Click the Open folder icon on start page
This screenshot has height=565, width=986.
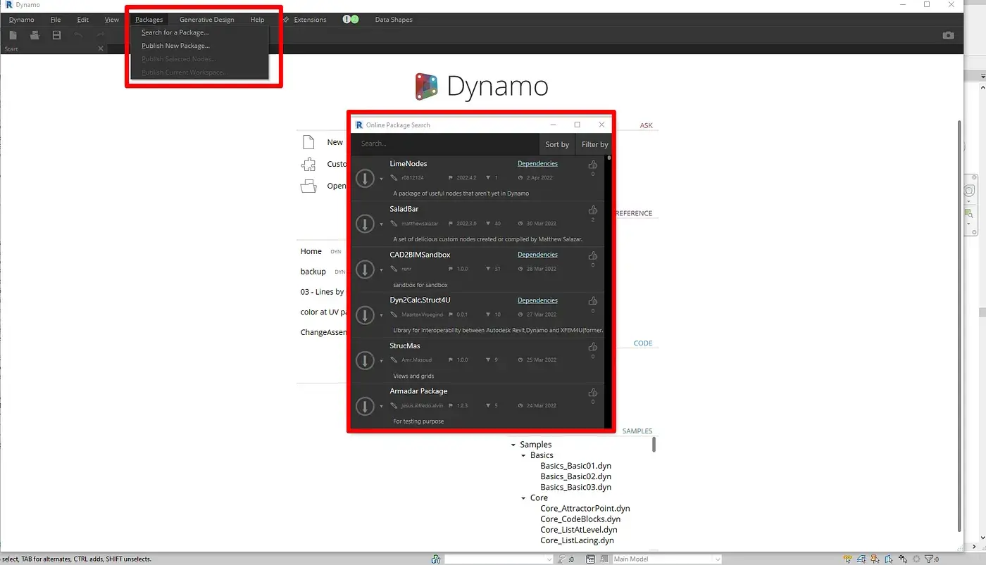[x=308, y=186]
